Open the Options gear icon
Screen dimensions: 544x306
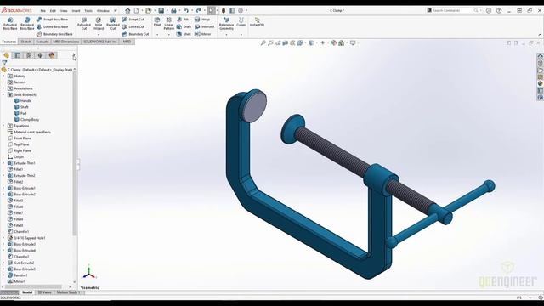[241, 11]
